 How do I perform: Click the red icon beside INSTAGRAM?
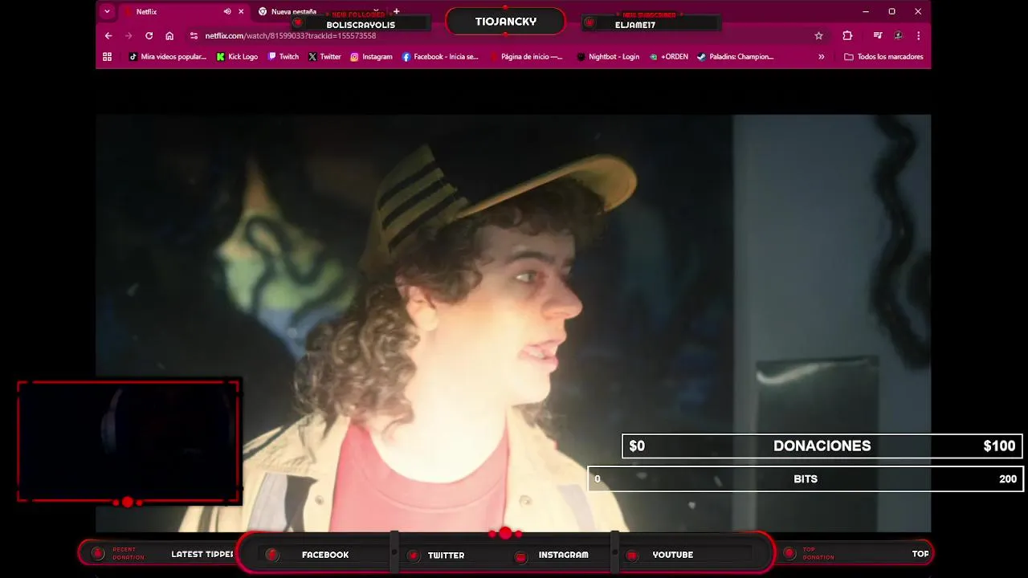(520, 556)
